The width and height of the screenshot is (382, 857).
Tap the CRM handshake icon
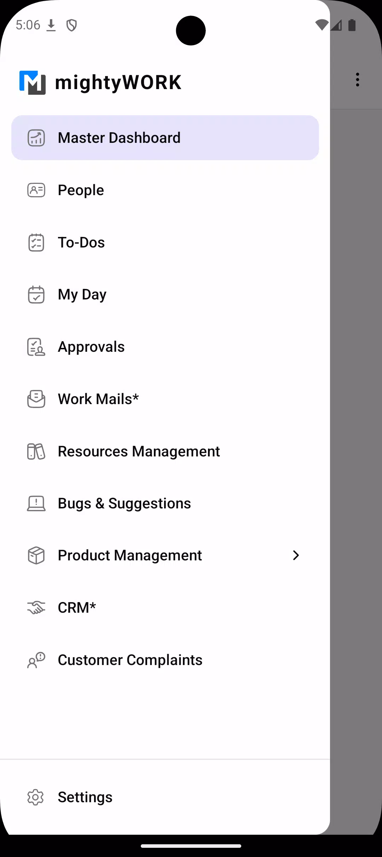pos(36,608)
